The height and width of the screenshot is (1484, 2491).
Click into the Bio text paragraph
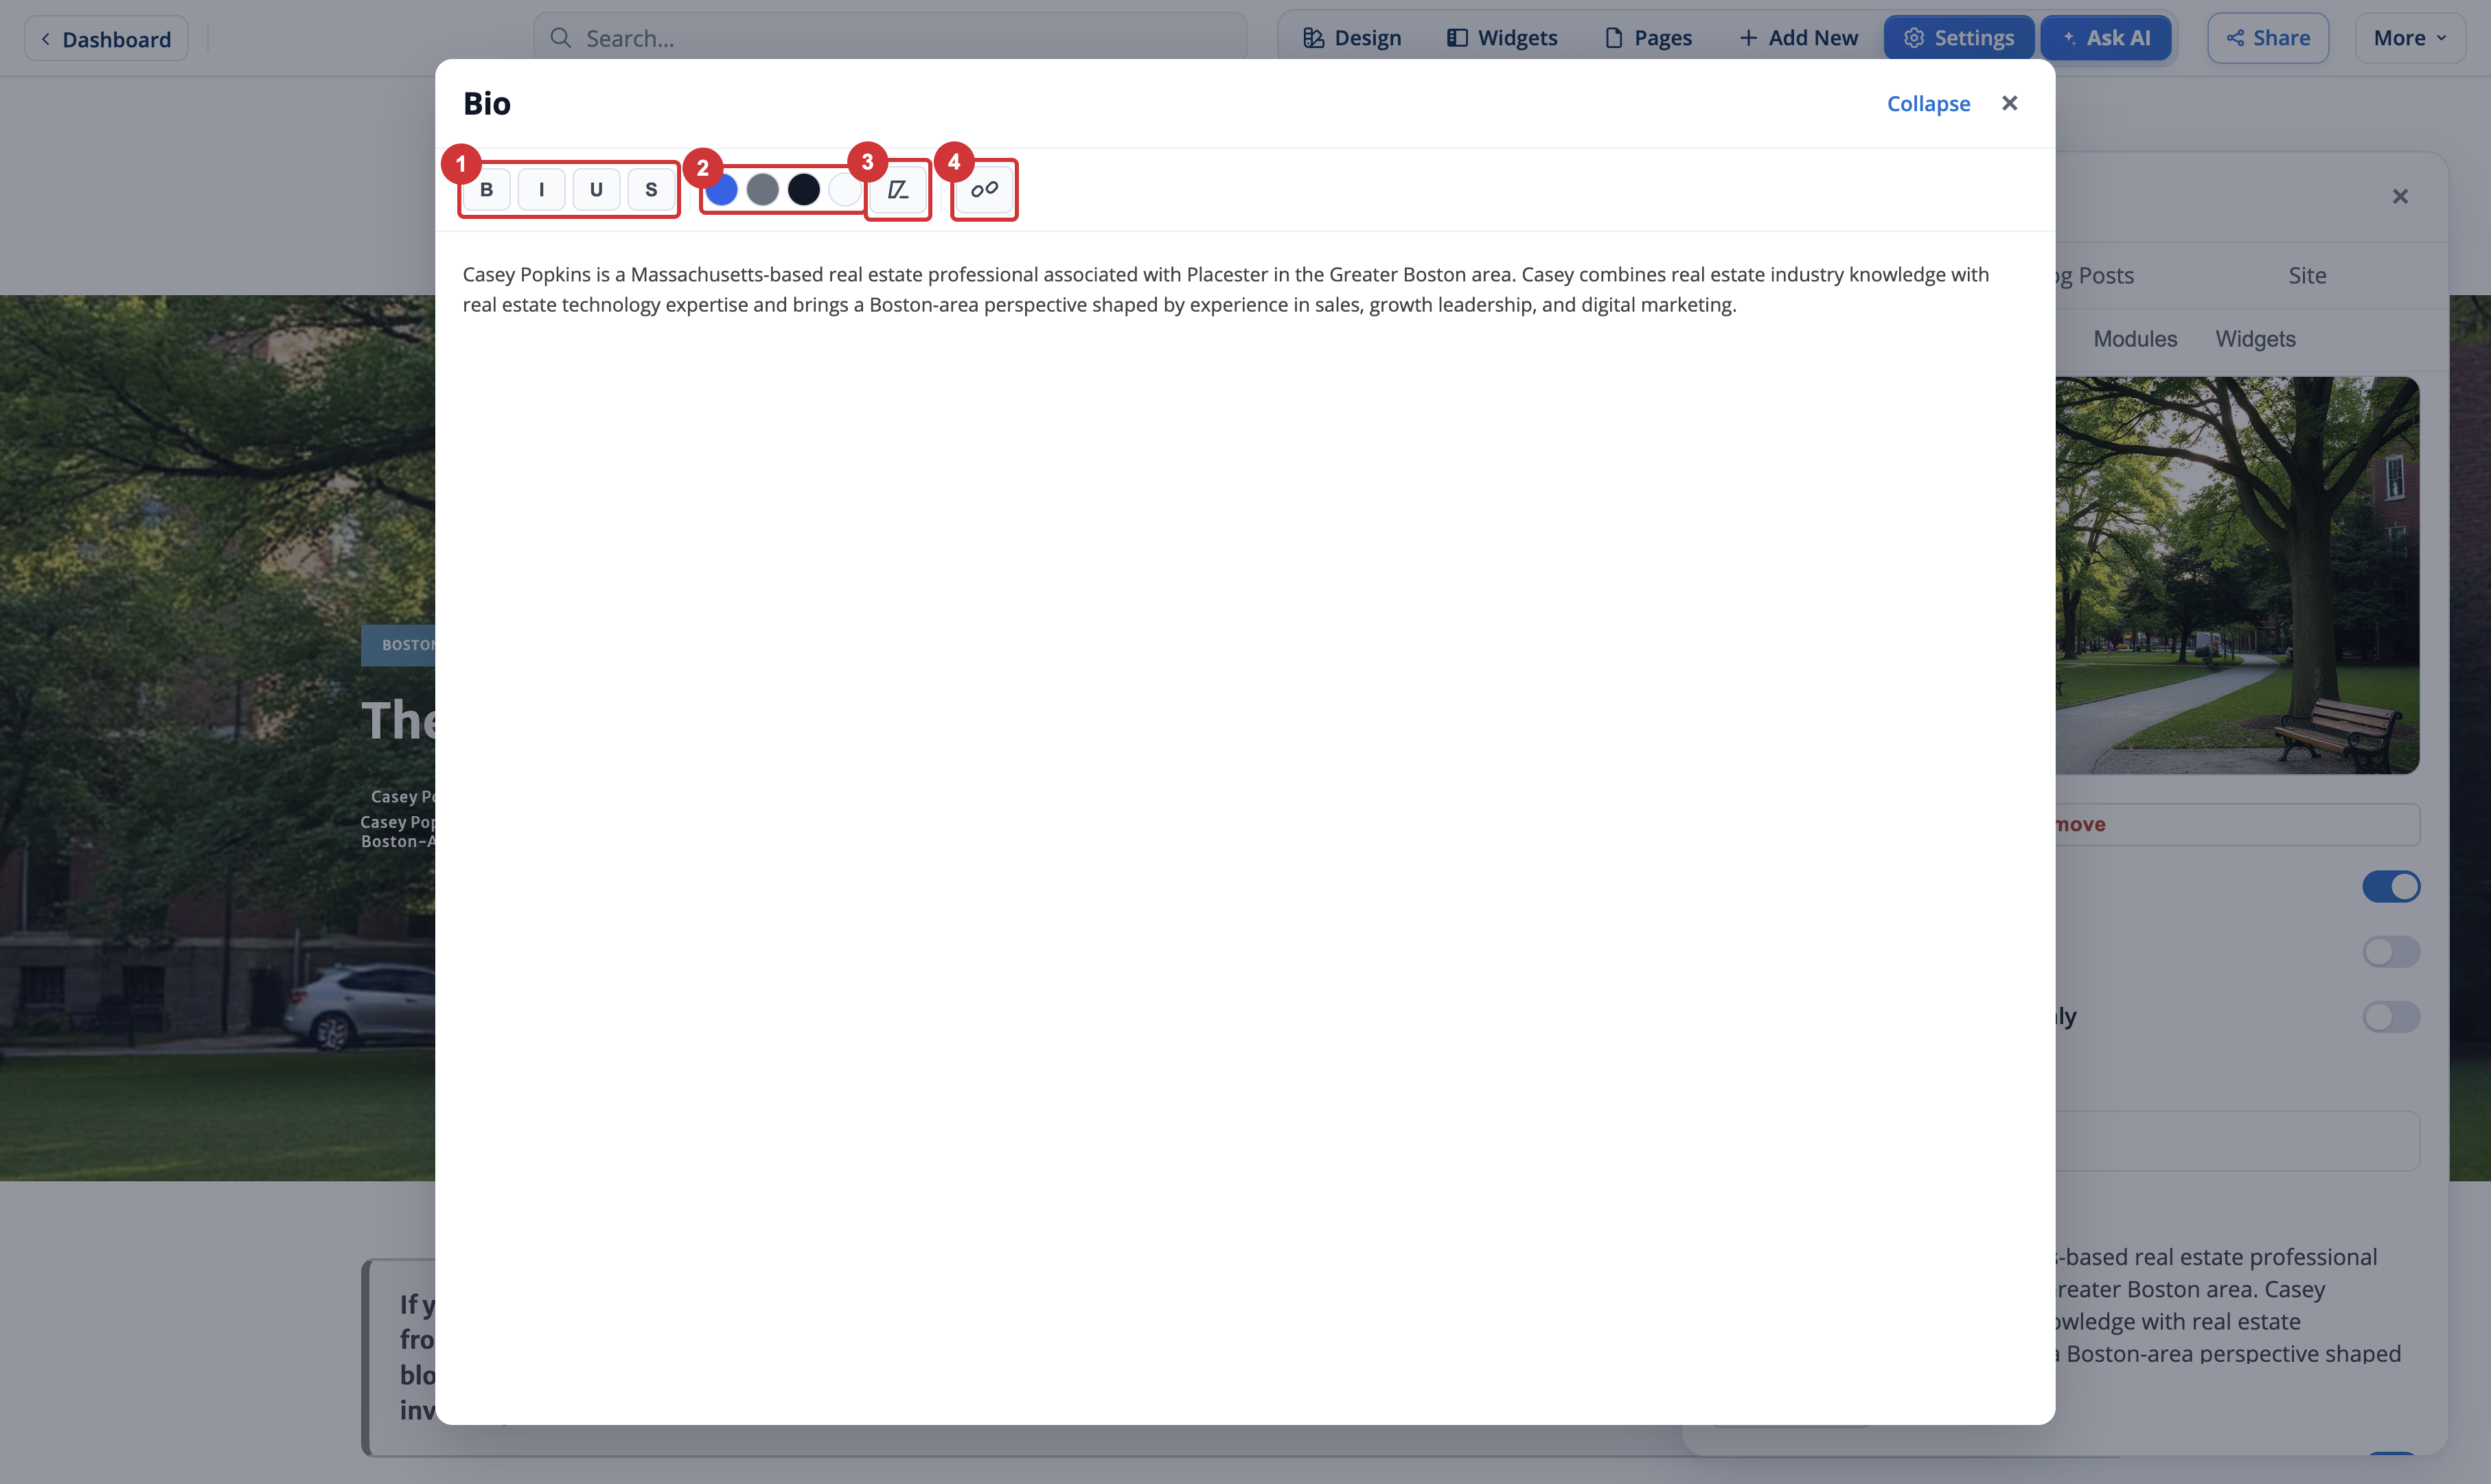click(1226, 289)
